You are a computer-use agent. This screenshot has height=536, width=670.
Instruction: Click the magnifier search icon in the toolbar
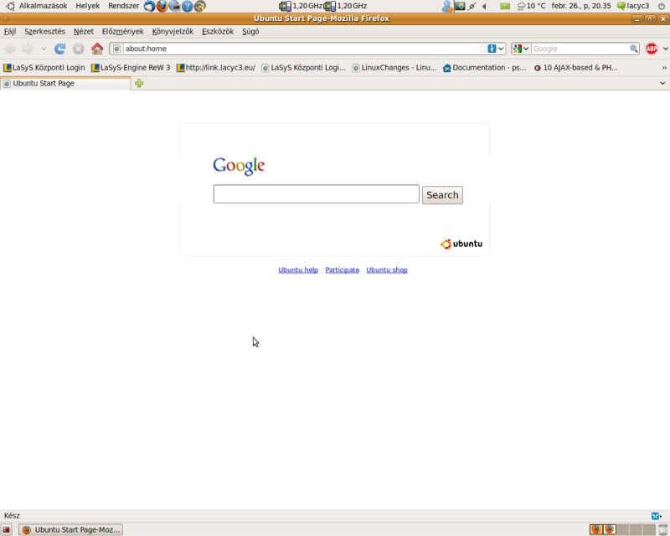(x=634, y=49)
